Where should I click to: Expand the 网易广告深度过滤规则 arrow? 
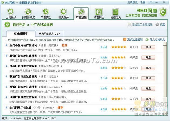(x=6, y=66)
